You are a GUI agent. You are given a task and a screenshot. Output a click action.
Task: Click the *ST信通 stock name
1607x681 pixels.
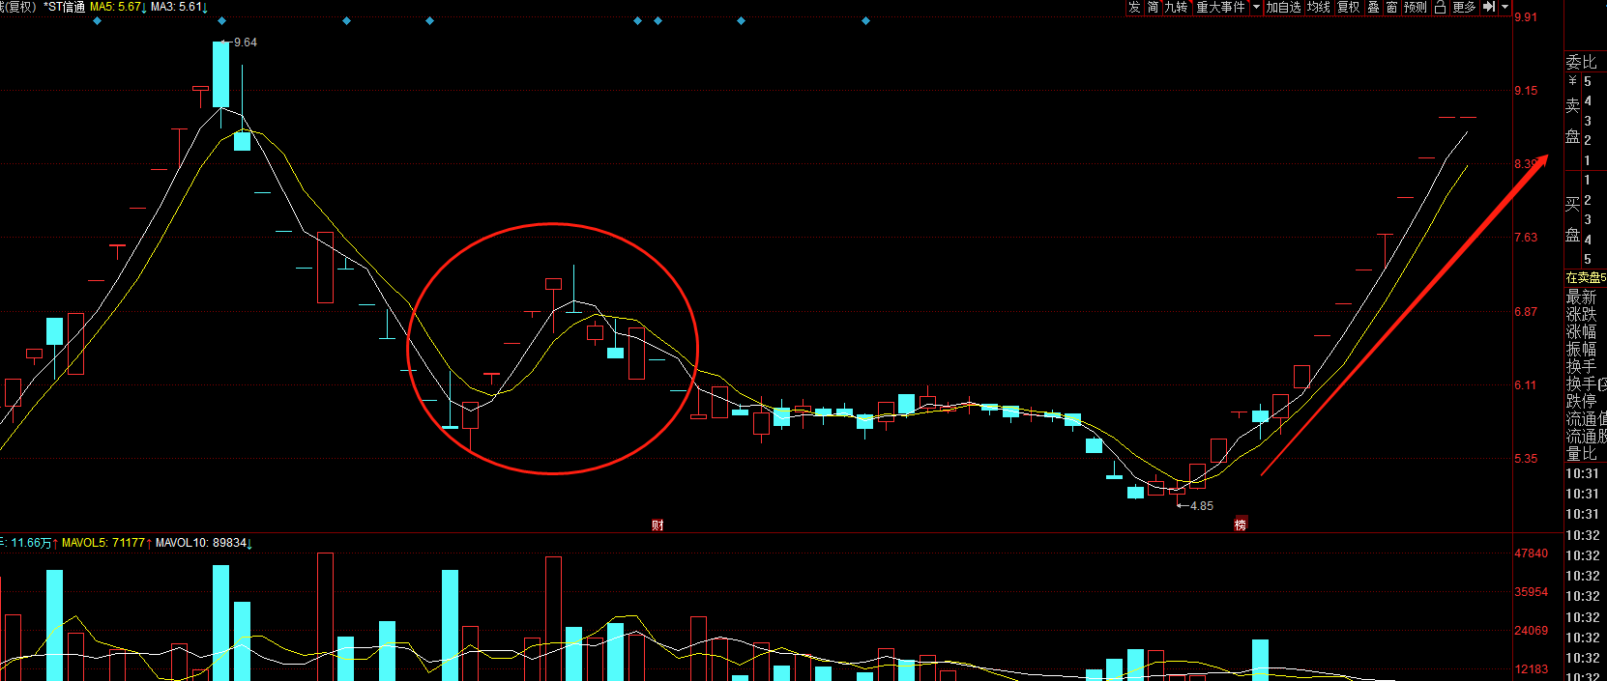(x=64, y=7)
